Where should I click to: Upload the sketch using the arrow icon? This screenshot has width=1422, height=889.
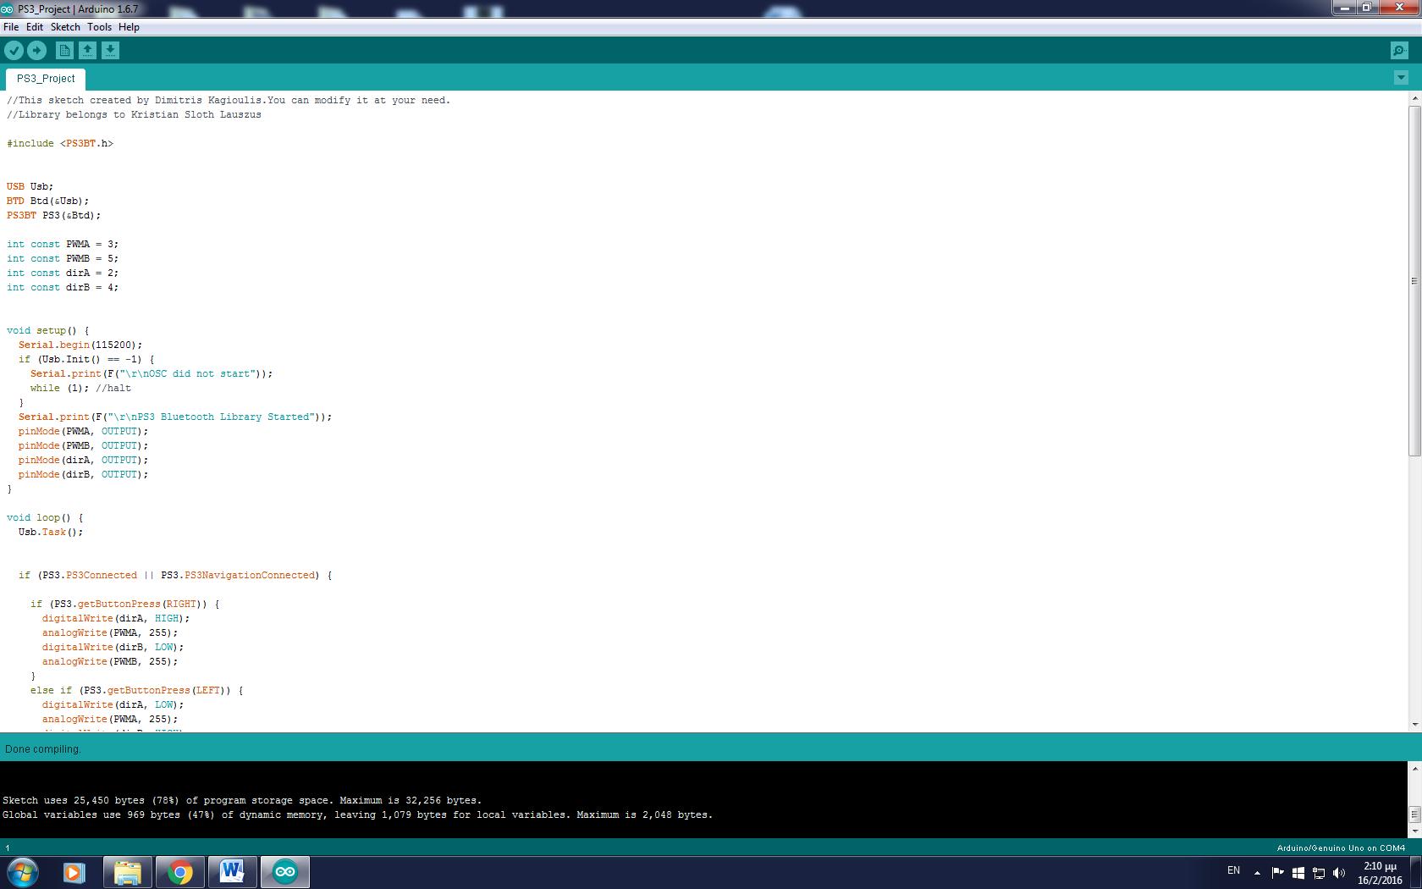[x=36, y=50]
